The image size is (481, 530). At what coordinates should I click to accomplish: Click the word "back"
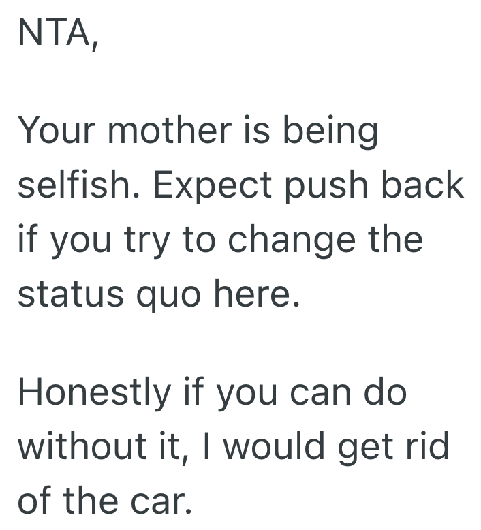coord(424,184)
